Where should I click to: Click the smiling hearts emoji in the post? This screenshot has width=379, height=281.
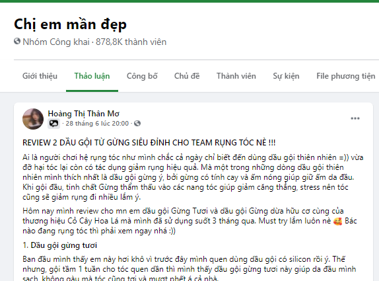pyautogui.click(x=337, y=221)
